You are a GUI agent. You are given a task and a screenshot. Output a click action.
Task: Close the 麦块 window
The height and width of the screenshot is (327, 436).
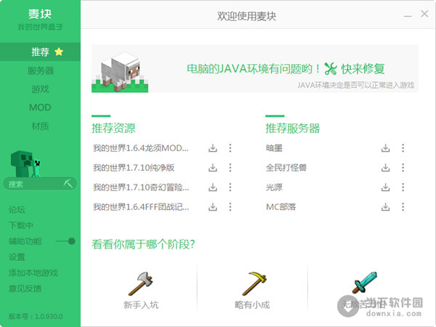click(424, 14)
